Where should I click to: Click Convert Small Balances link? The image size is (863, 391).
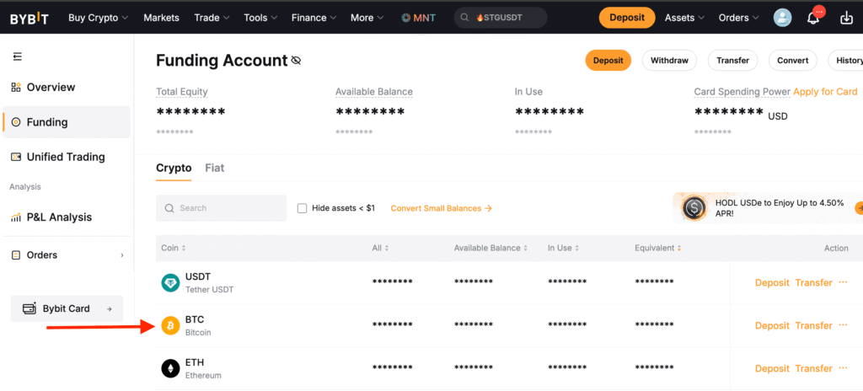coord(441,208)
